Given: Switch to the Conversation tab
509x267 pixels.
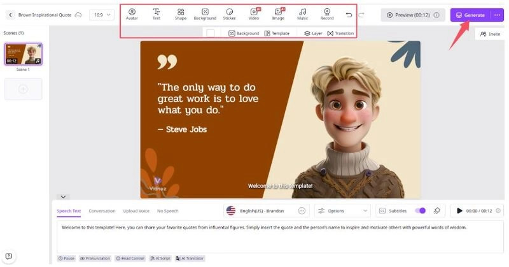Looking at the screenshot, I should click(x=102, y=211).
